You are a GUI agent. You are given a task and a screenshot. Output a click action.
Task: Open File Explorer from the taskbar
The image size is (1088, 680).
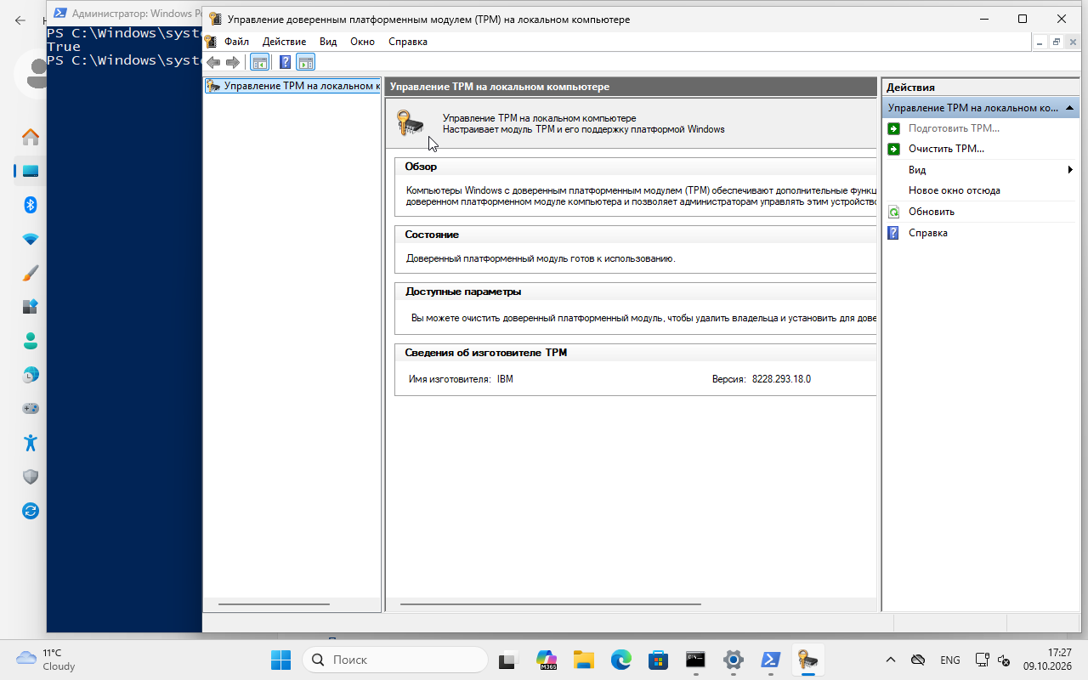[x=583, y=660]
